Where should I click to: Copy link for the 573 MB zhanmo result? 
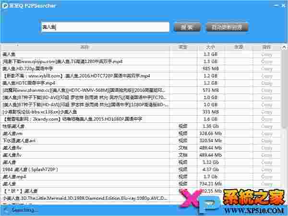pyautogui.click(x=267, y=90)
